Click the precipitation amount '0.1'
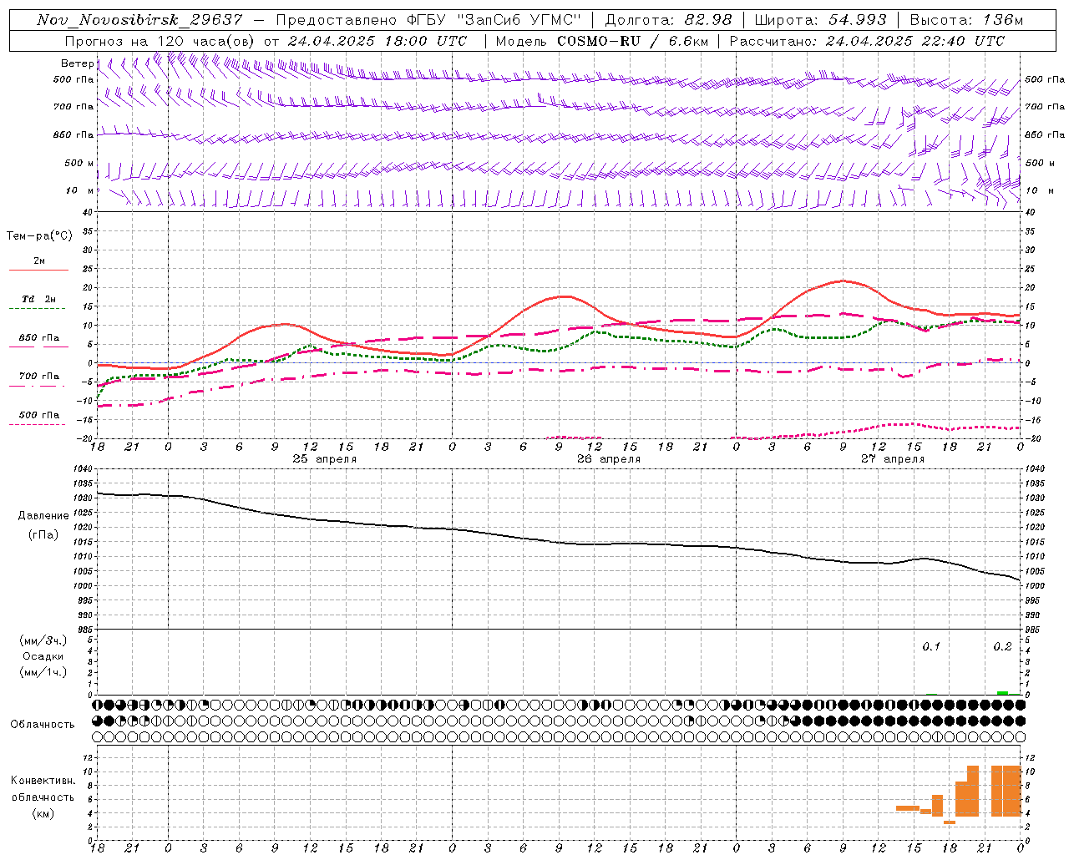This screenshot has height=855, width=1069. (931, 647)
